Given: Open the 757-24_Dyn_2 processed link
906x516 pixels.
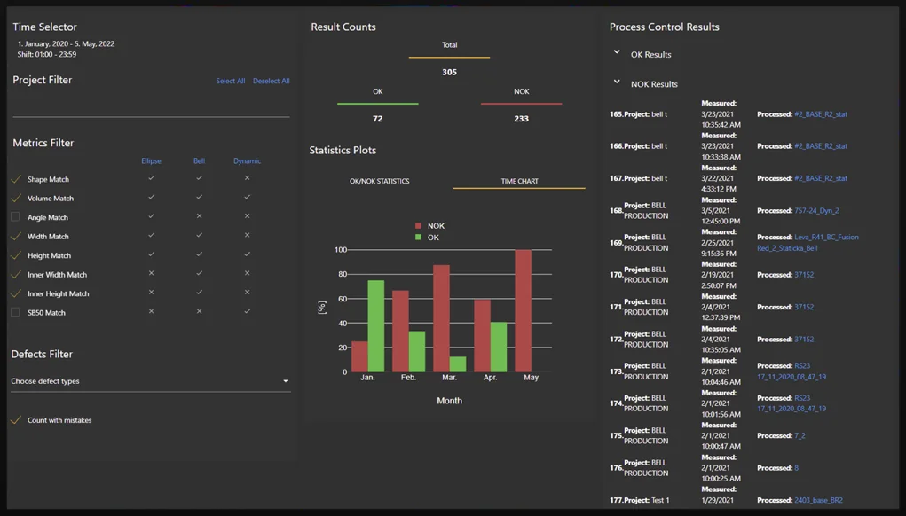Looking at the screenshot, I should [816, 211].
